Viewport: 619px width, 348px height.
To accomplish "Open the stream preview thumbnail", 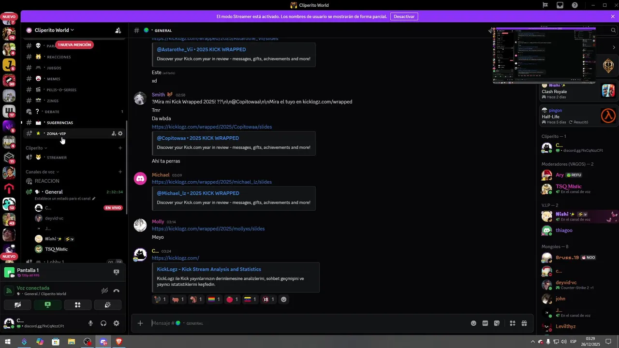I will point(544,55).
